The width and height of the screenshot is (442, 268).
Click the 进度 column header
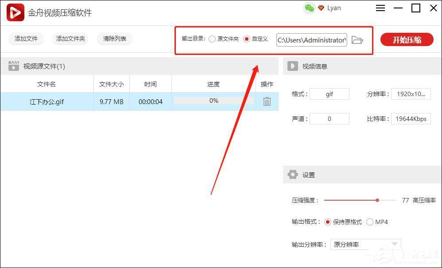[x=213, y=84]
